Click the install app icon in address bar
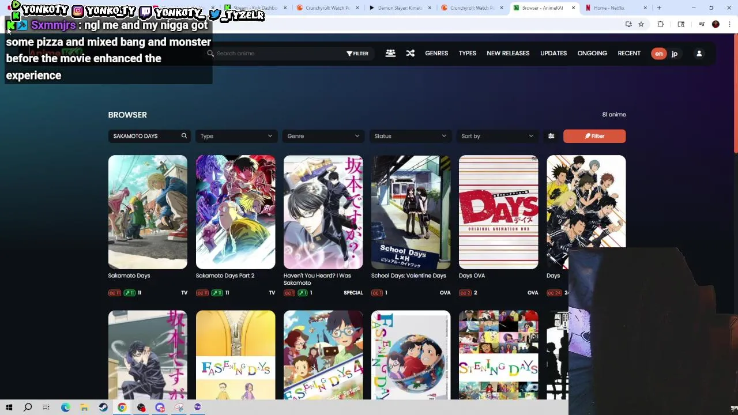The width and height of the screenshot is (738, 415). (x=628, y=24)
